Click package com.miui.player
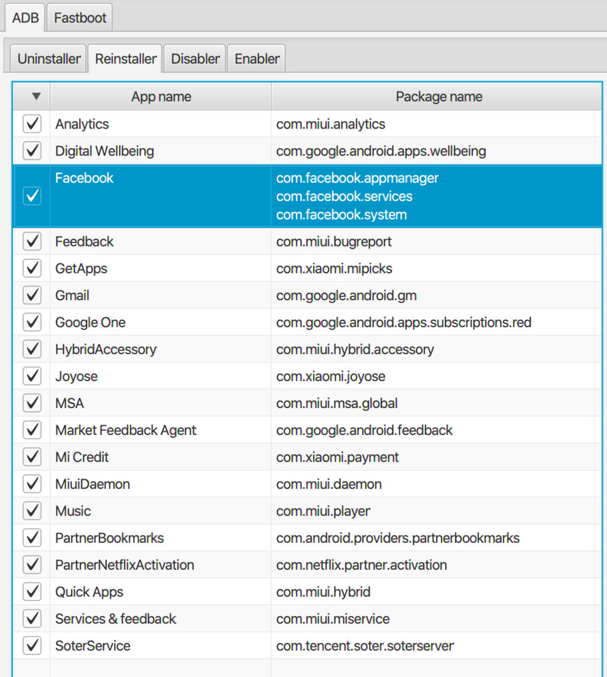Screen dimensions: 607x677 (323, 512)
